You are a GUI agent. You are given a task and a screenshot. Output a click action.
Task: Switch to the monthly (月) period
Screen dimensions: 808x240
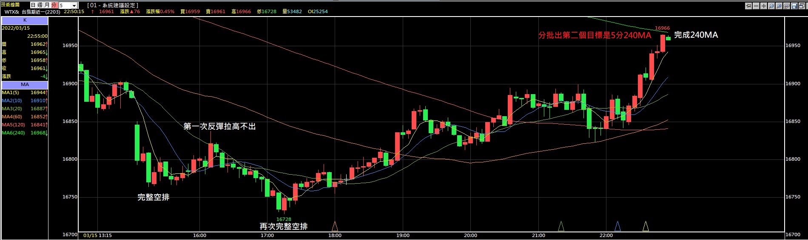pos(47,5)
